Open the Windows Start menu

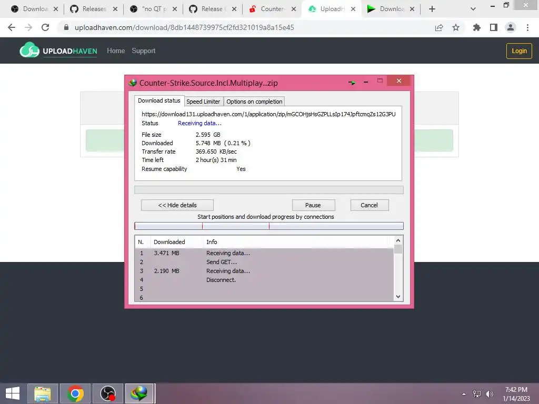(x=13, y=393)
